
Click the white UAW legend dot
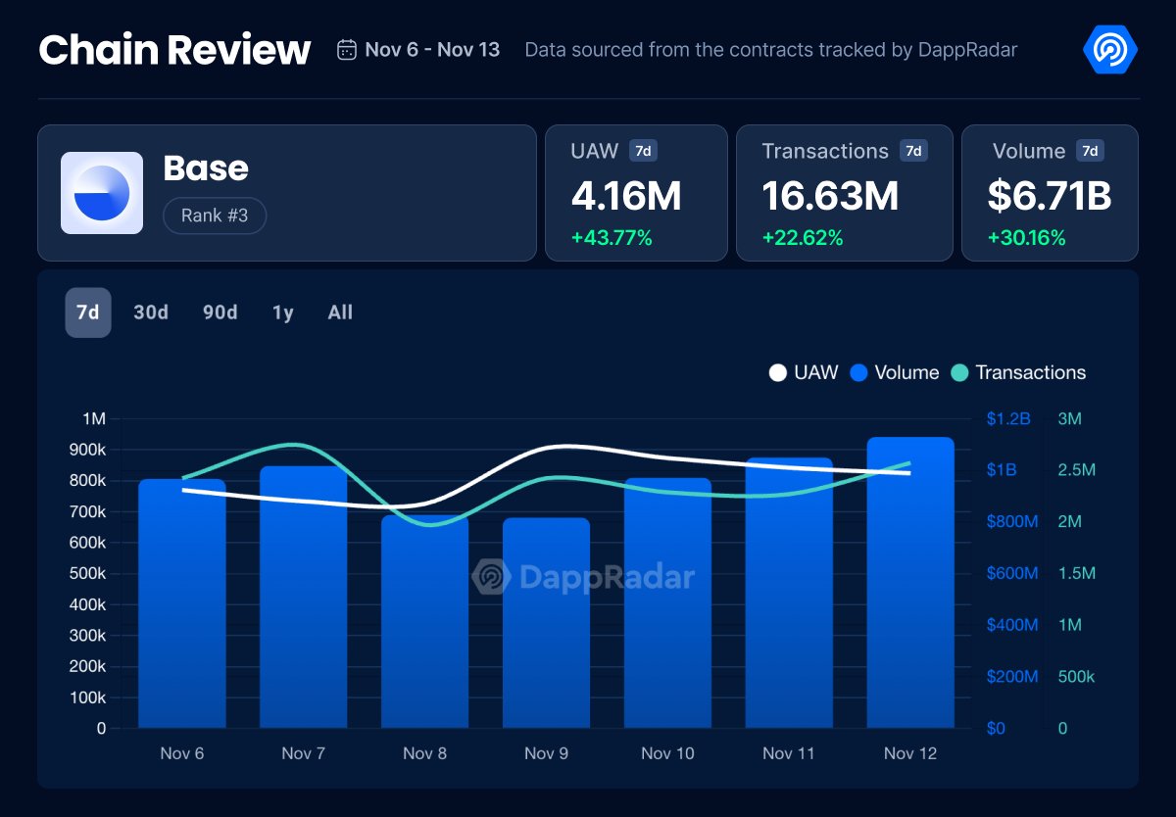pyautogui.click(x=777, y=373)
